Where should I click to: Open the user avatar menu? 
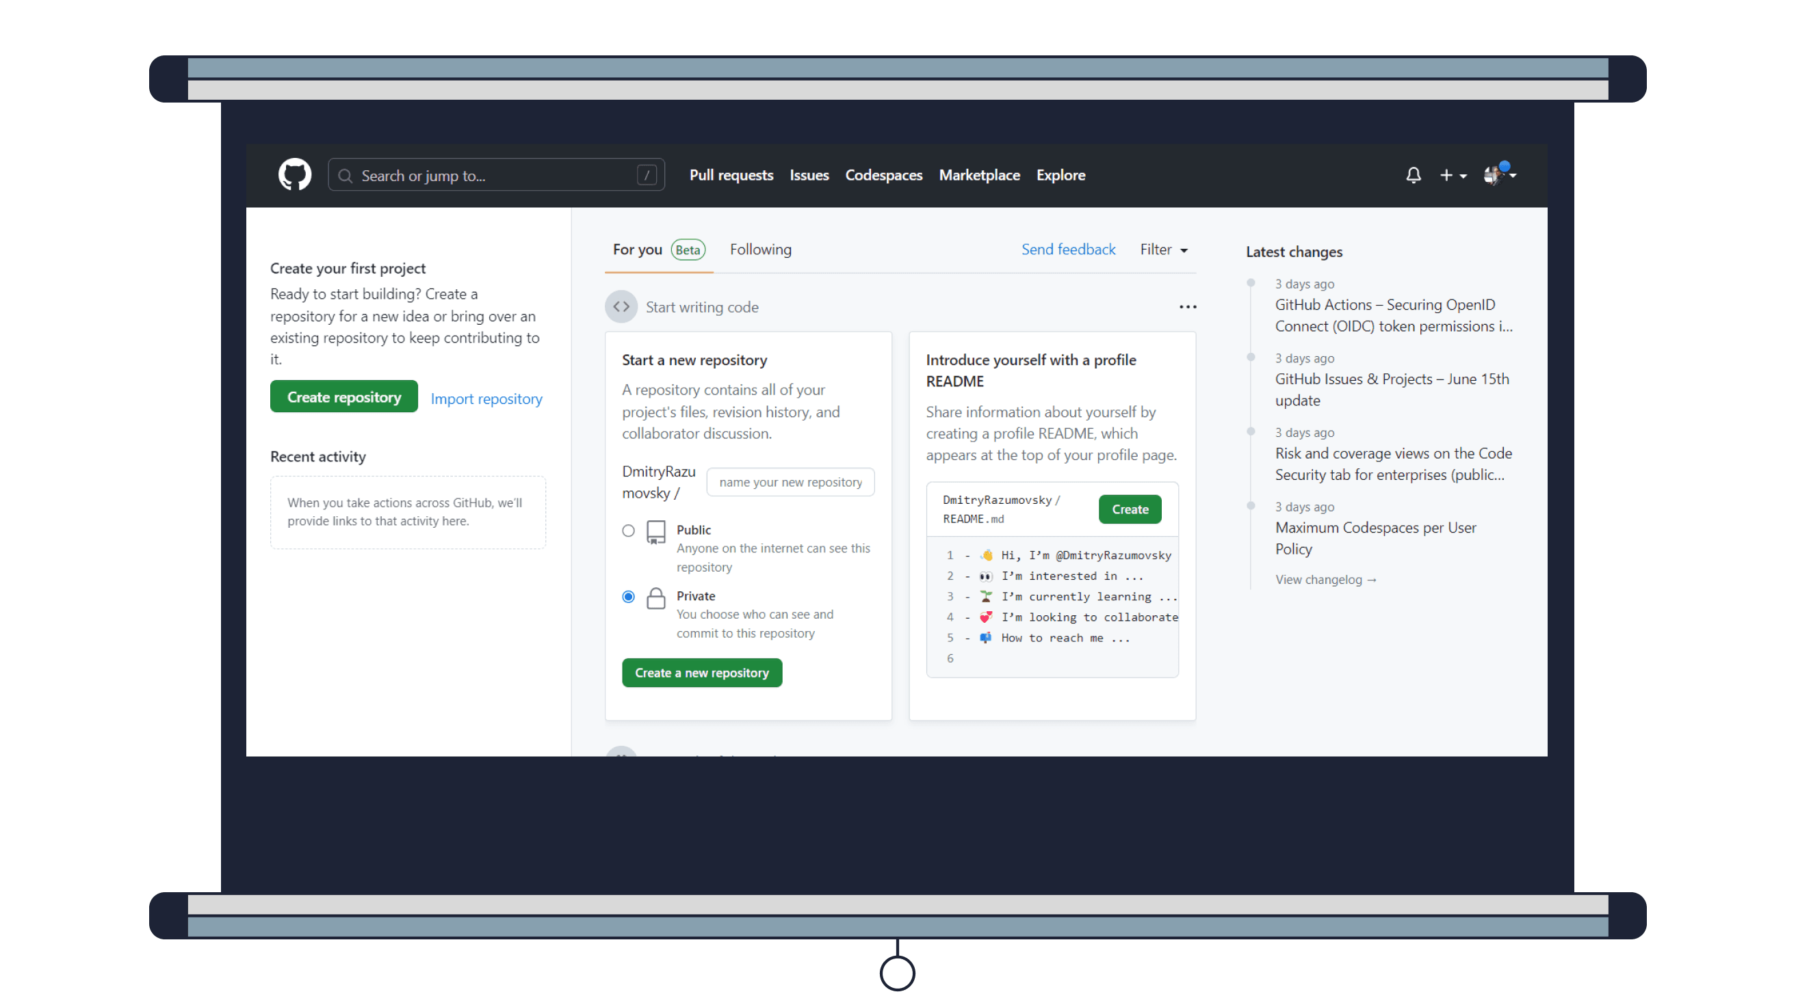pyautogui.click(x=1499, y=174)
